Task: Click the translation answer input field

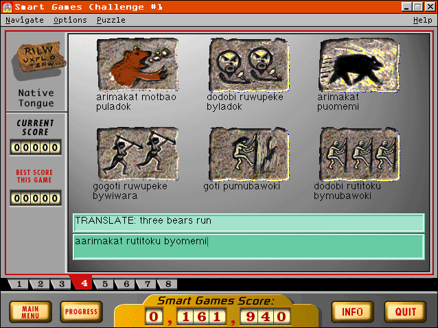Action: coord(249,246)
